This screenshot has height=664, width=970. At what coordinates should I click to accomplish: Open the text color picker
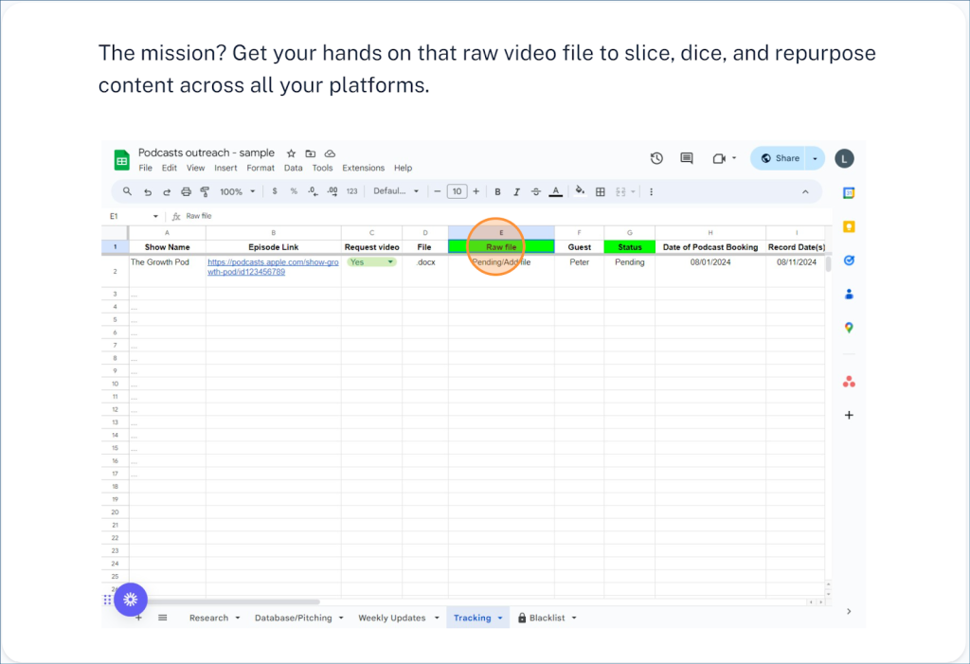coord(555,192)
